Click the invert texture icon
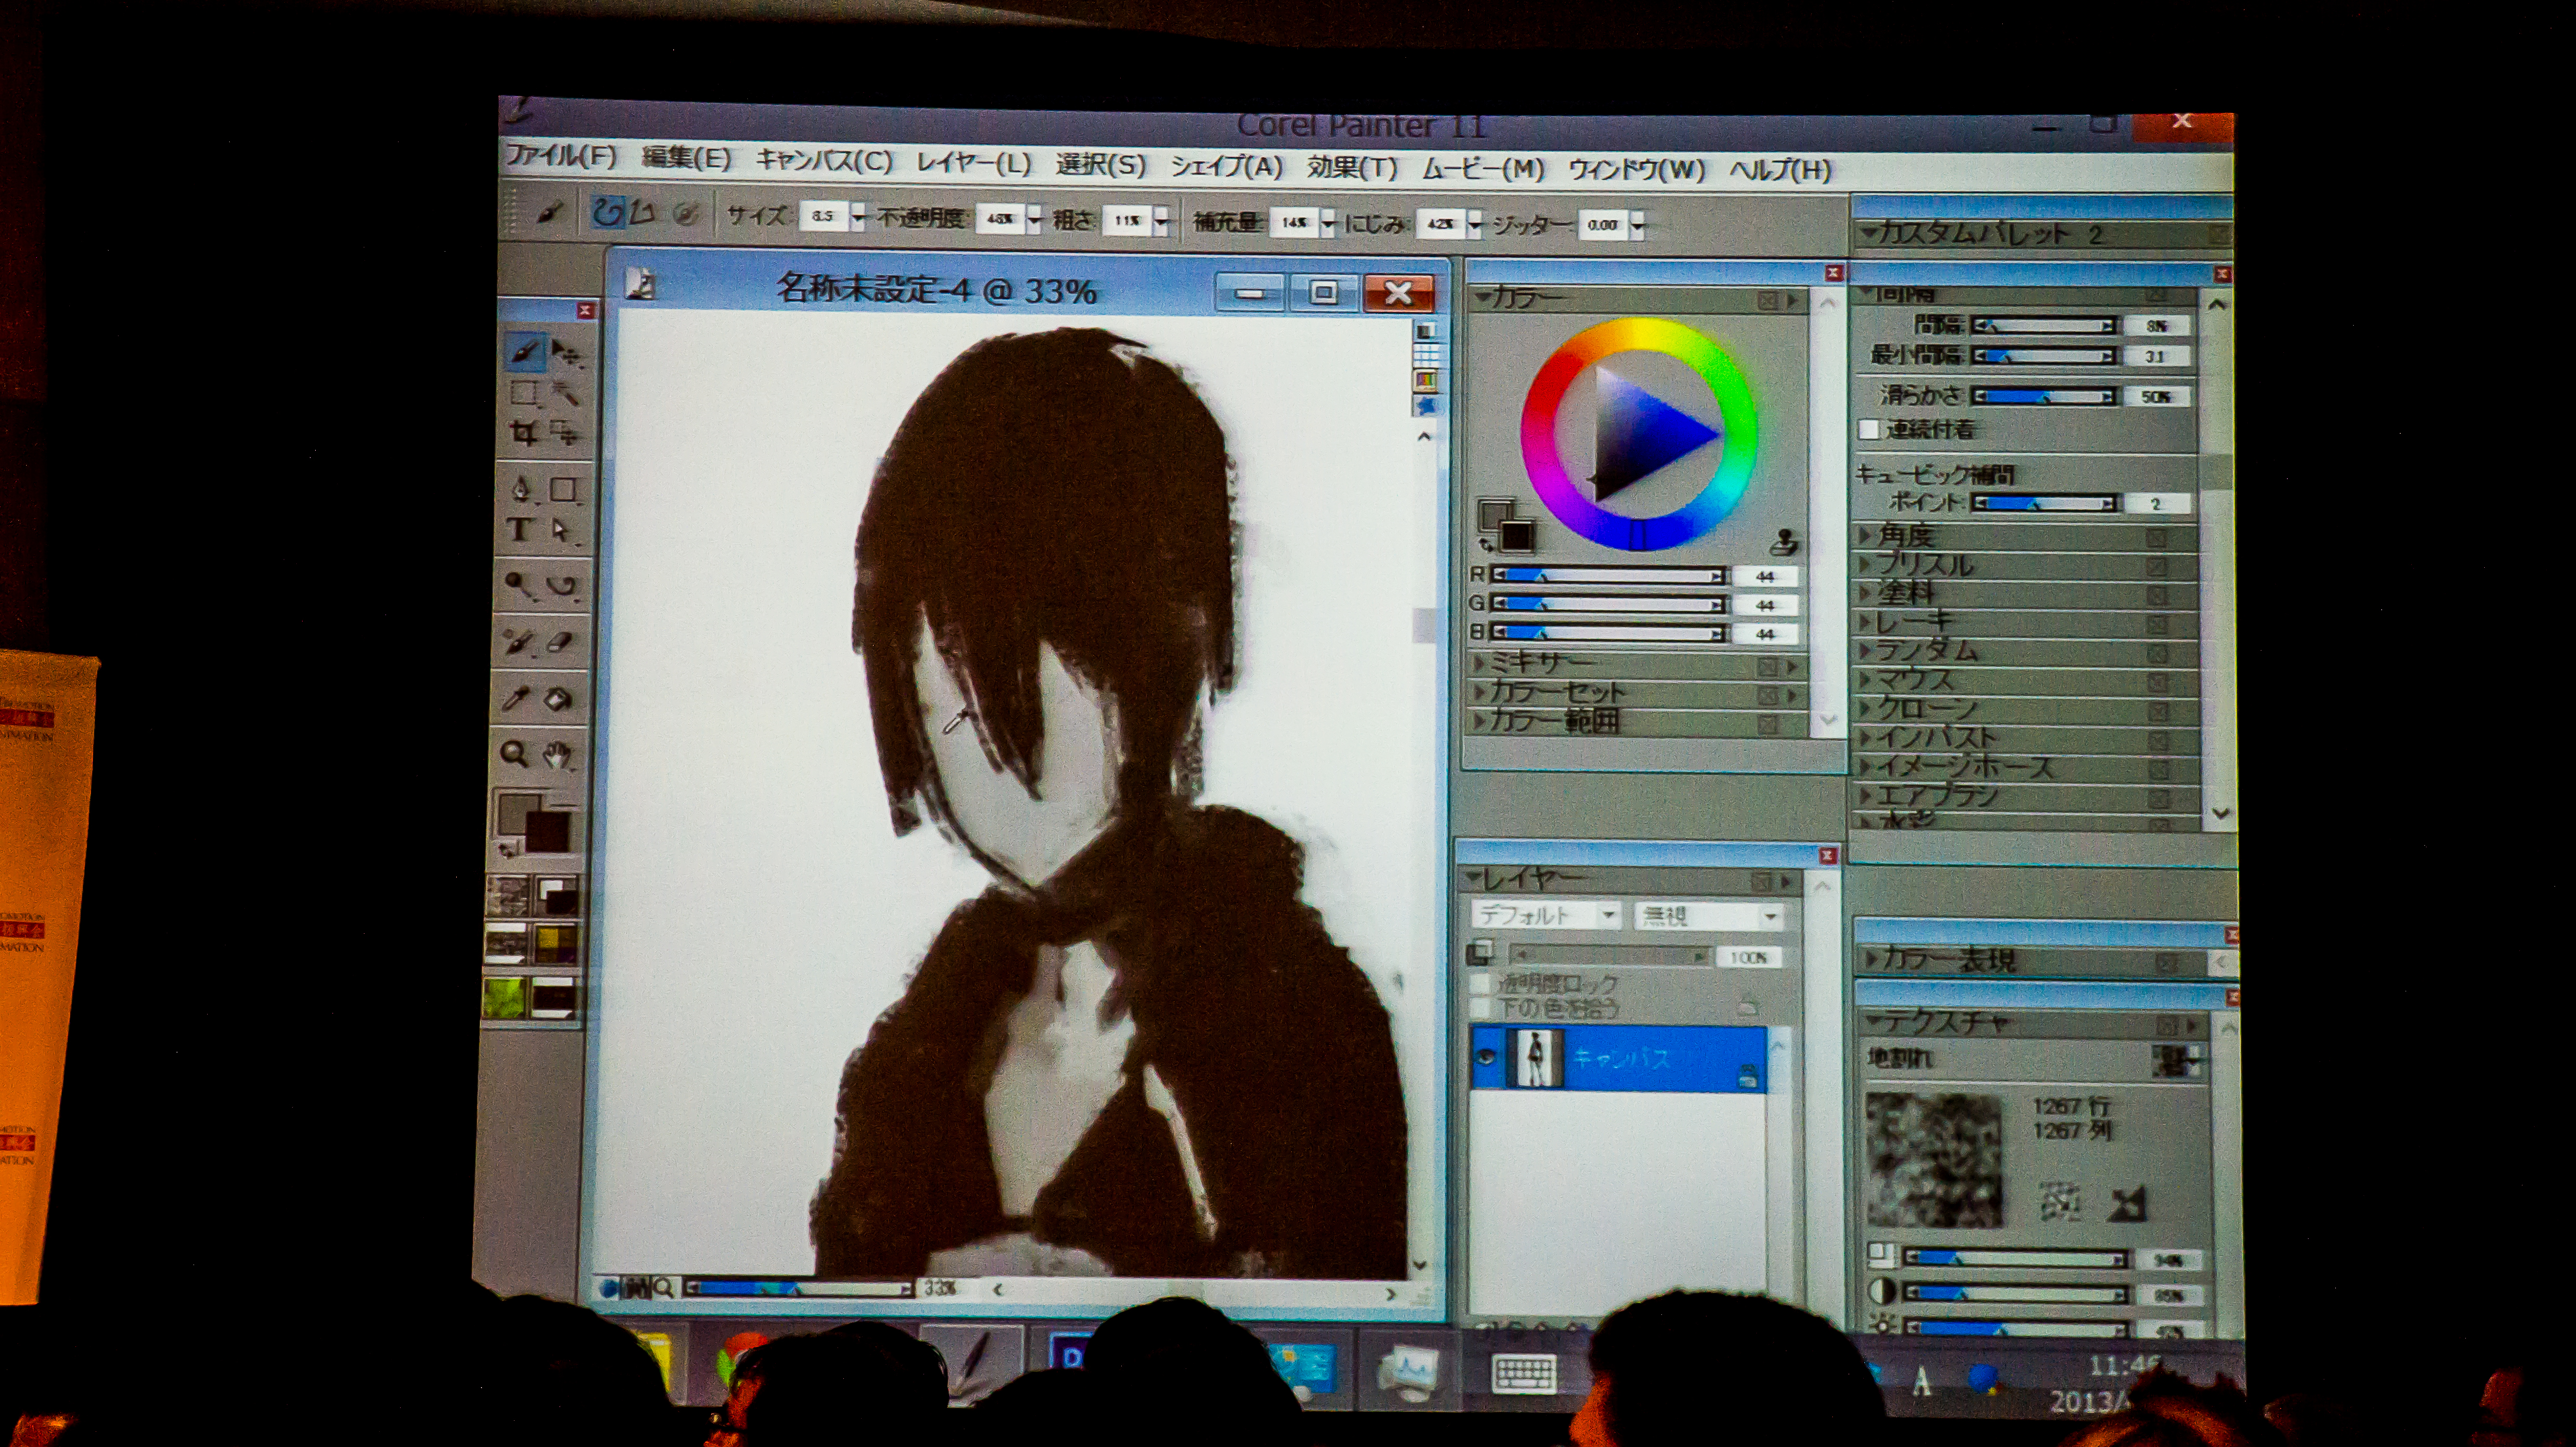2576x1447 pixels. coord(2127,1203)
